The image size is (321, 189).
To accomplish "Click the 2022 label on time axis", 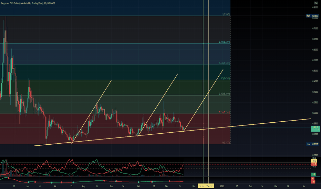I will point(222,186).
